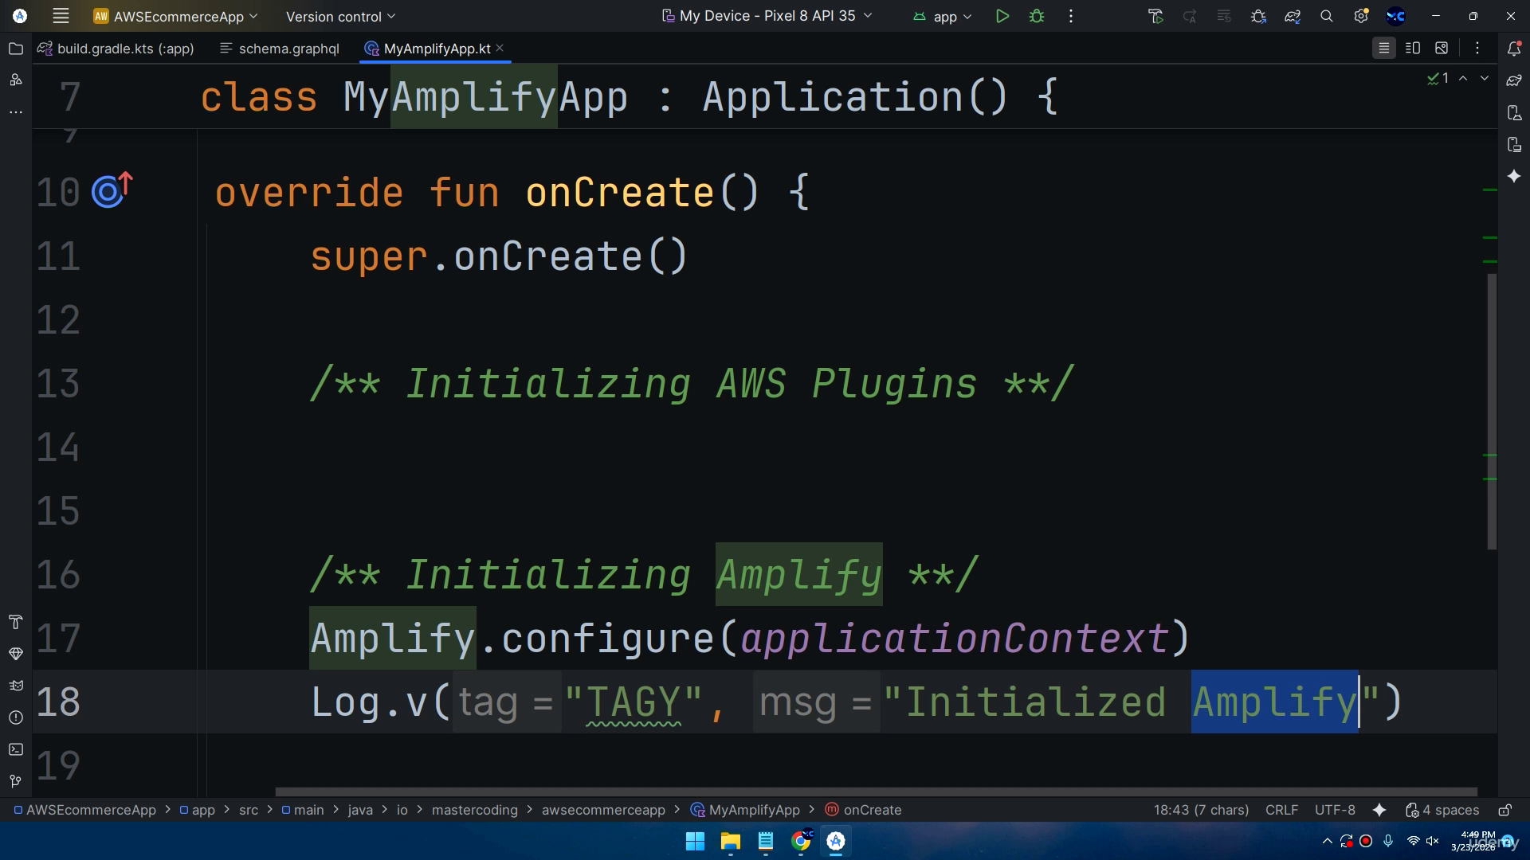1530x860 pixels.
Task: Open the Gradle tool window elephant icon
Action: (x=1514, y=80)
